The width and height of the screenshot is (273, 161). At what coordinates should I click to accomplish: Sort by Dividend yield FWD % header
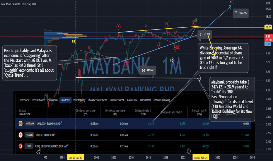coord(172,112)
